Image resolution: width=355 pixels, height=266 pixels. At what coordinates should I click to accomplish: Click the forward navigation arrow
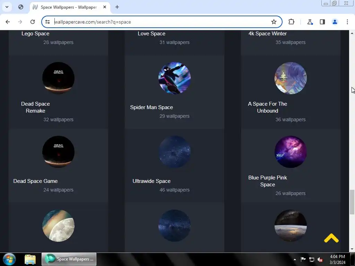[20, 22]
